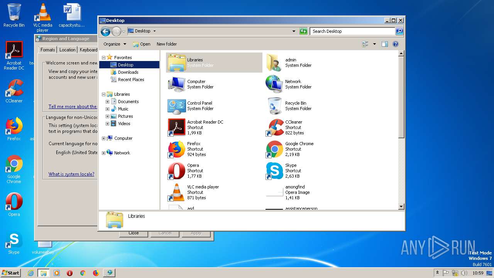Open Firefox desktop shortcut
Image resolution: width=494 pixels, height=278 pixels.
coord(14,129)
